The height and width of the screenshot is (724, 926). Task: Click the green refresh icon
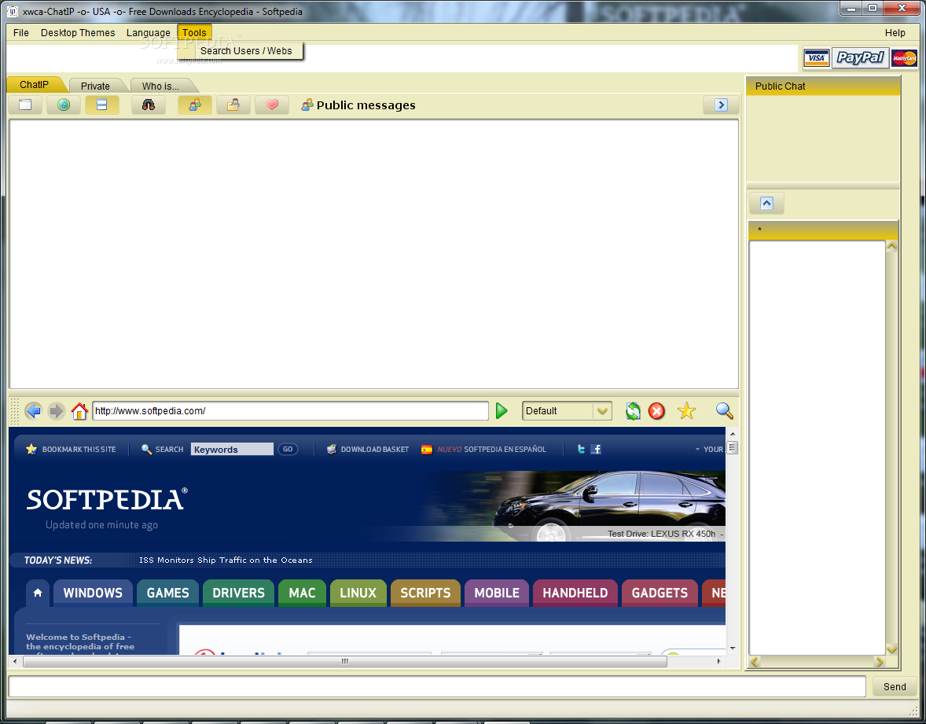(x=633, y=410)
